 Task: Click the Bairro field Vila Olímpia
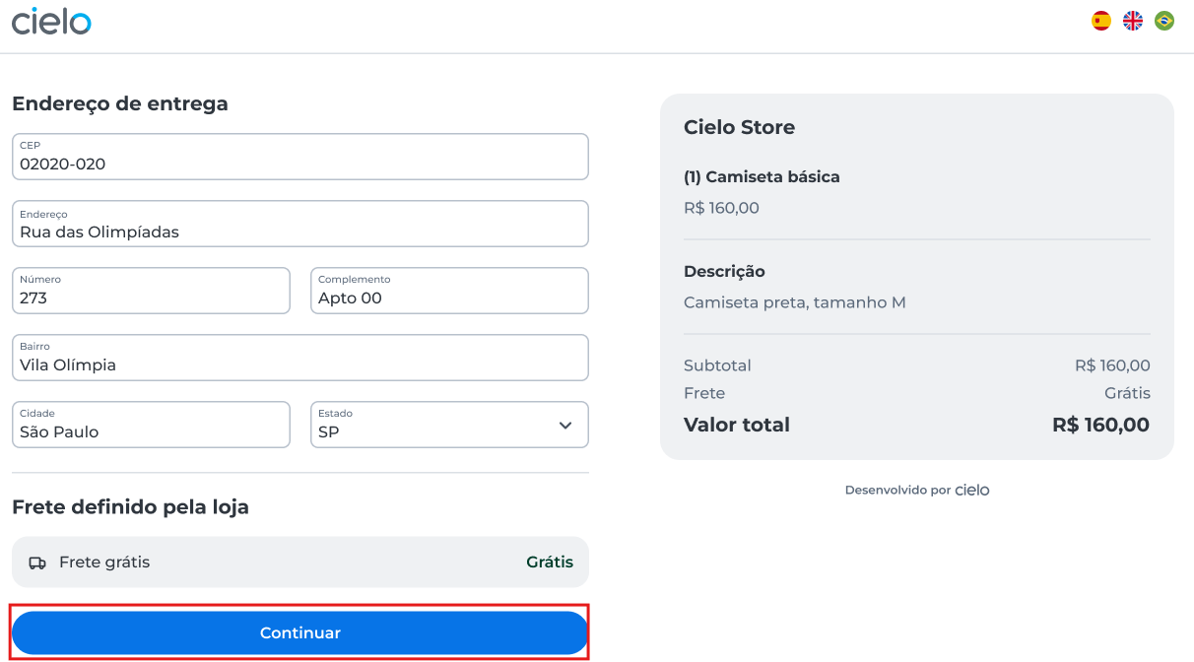point(300,358)
